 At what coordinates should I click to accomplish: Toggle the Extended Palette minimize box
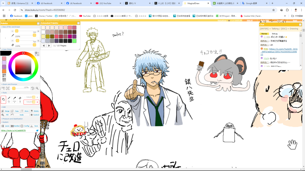click(x=78, y=23)
